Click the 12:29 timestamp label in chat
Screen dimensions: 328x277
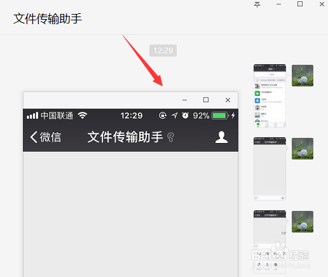click(163, 50)
